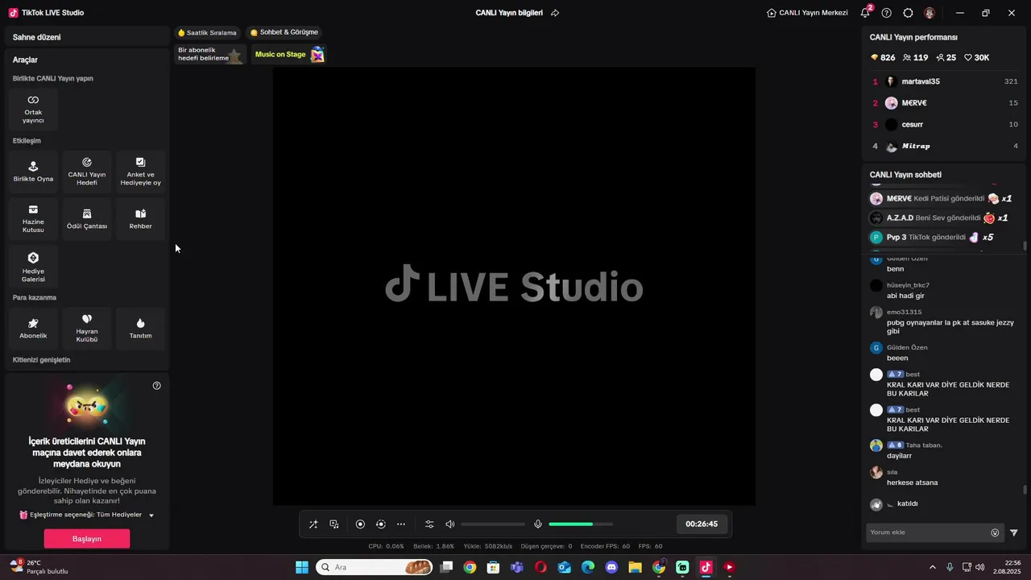This screenshot has height=580, width=1031.
Task: Open Discord from the taskbar
Action: (x=611, y=567)
